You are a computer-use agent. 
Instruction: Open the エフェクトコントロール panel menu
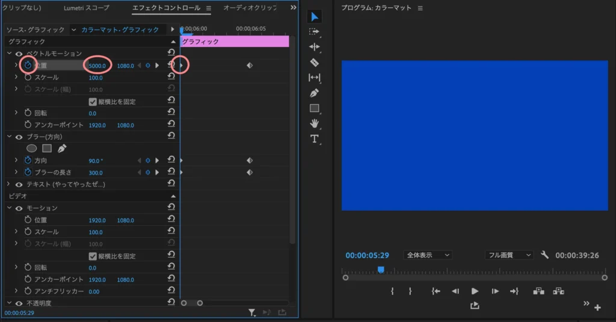(209, 8)
